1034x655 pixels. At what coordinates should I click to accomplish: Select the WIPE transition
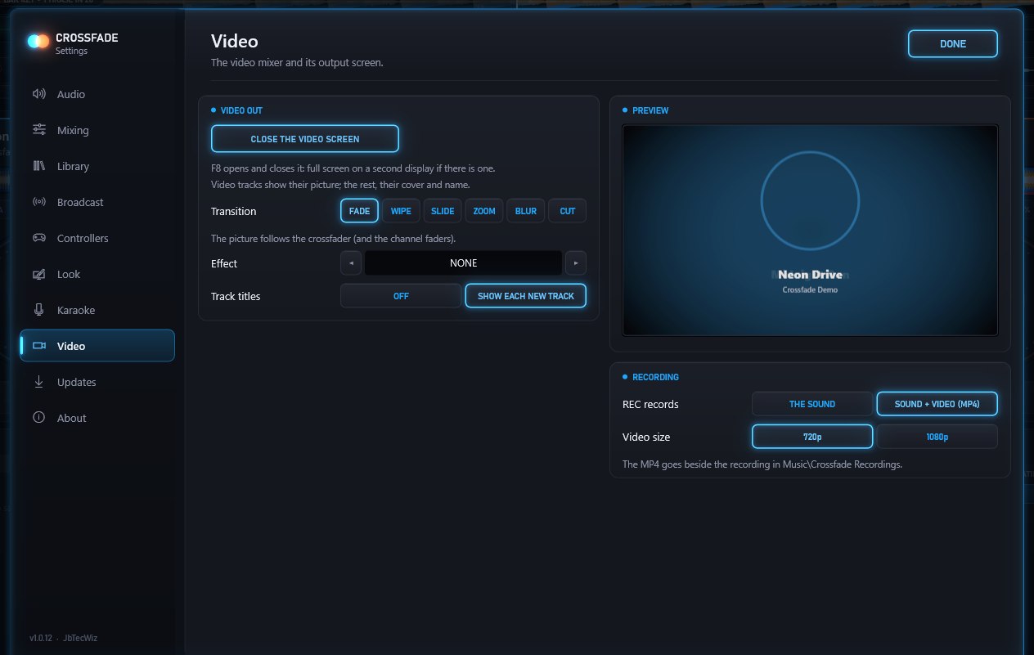pyautogui.click(x=401, y=211)
